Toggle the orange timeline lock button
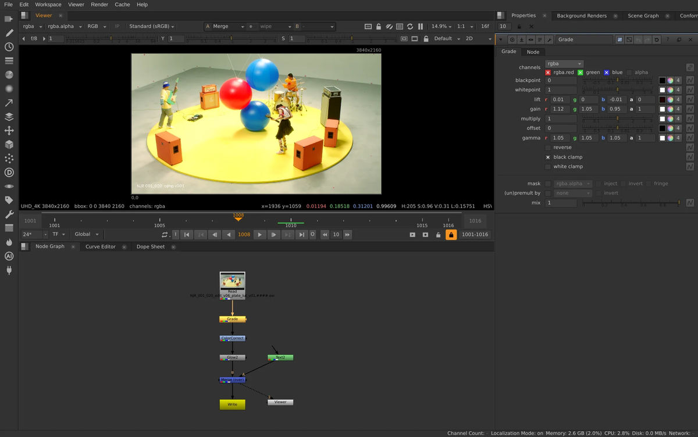698x437 pixels. click(x=451, y=235)
